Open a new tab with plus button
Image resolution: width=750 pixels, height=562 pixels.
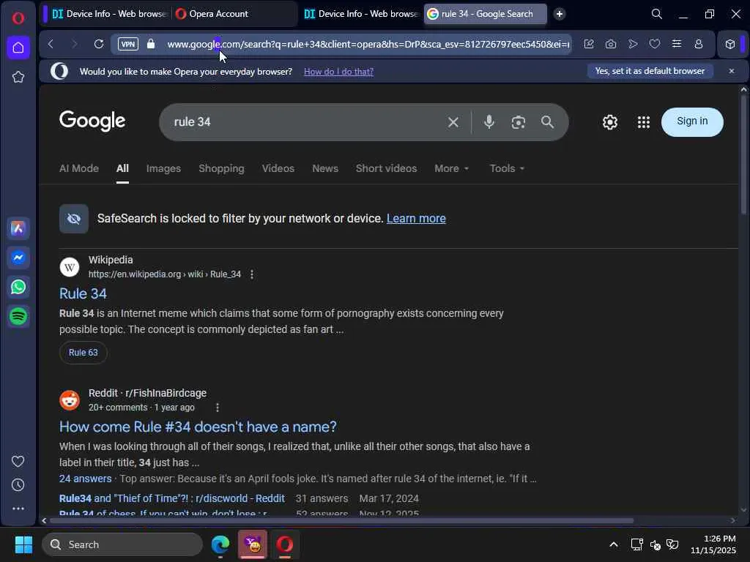pyautogui.click(x=559, y=14)
